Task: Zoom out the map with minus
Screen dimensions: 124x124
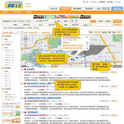Action: pos(26,47)
